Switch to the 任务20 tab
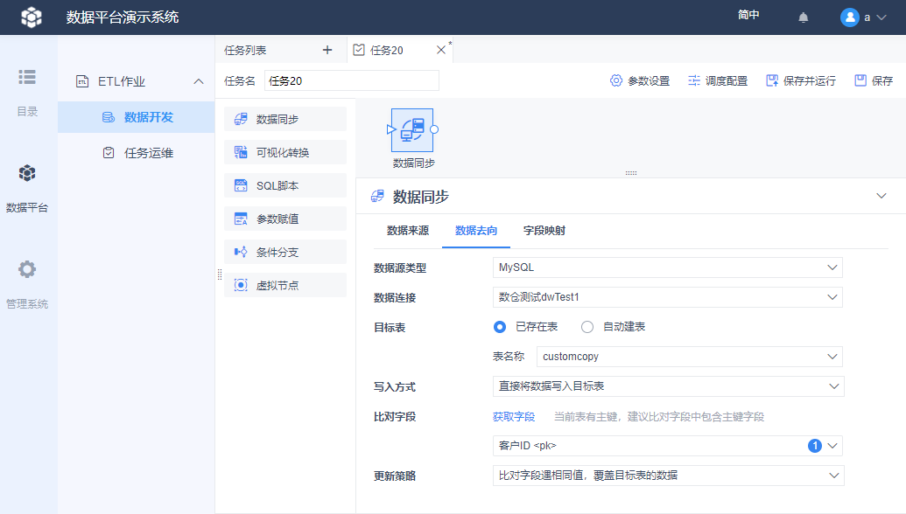 (387, 50)
